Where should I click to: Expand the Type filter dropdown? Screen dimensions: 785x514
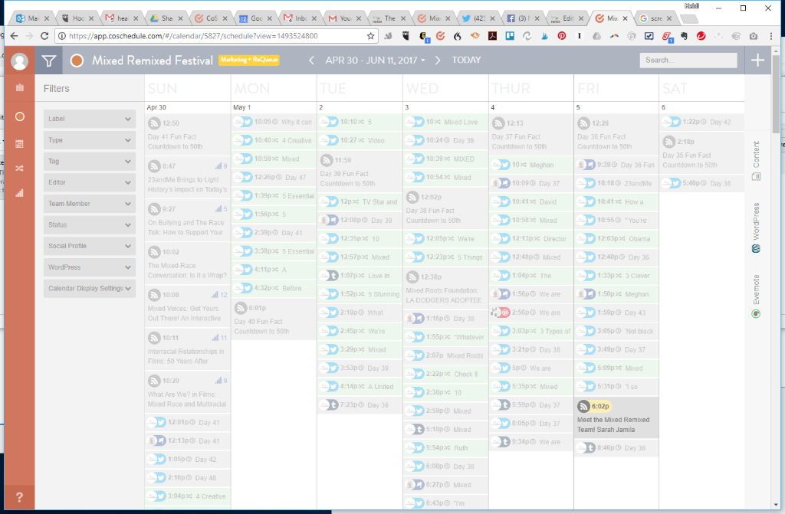(89, 140)
